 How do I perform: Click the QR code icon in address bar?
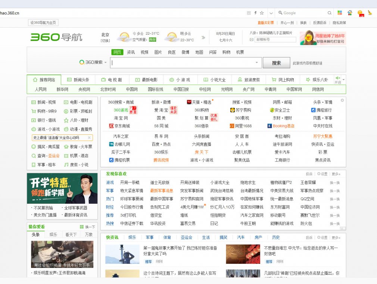tap(249, 13)
